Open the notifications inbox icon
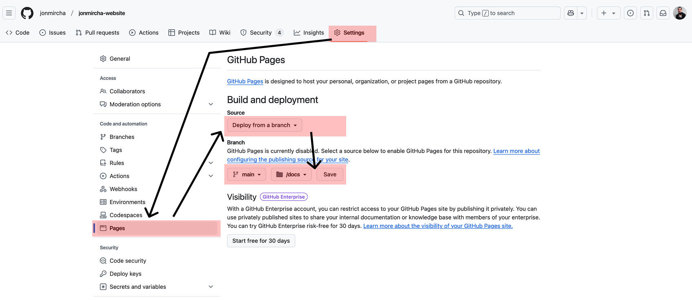 coord(663,13)
